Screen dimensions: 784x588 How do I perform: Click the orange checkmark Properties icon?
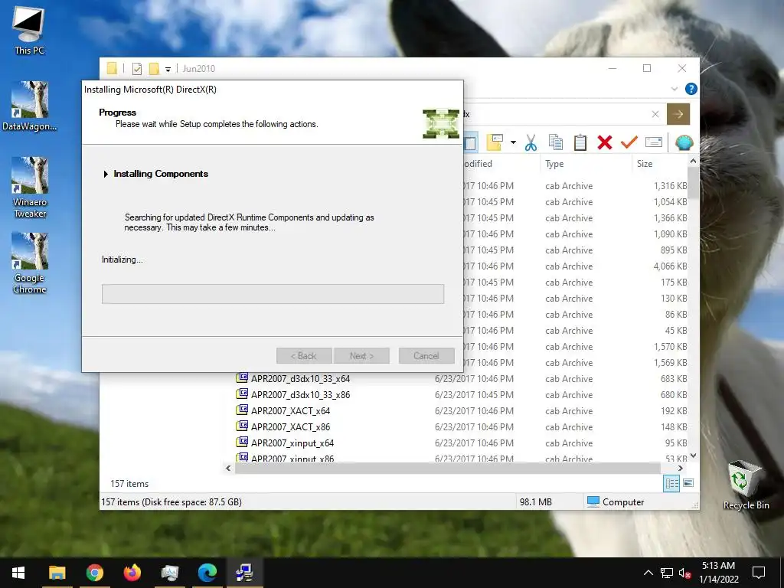(629, 143)
